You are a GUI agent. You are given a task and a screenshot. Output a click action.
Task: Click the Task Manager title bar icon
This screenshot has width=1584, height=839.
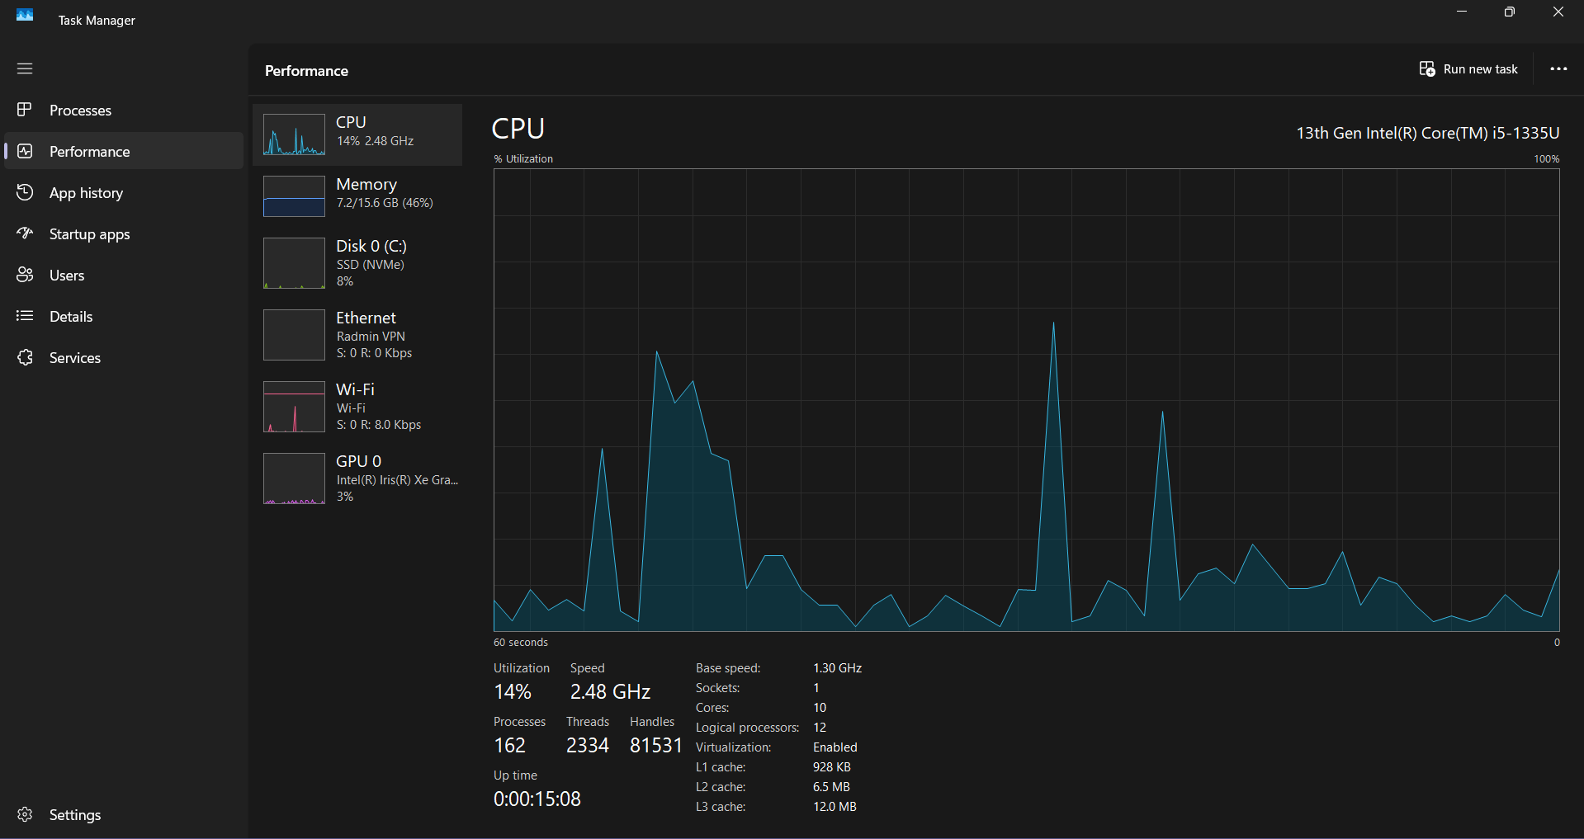click(25, 15)
